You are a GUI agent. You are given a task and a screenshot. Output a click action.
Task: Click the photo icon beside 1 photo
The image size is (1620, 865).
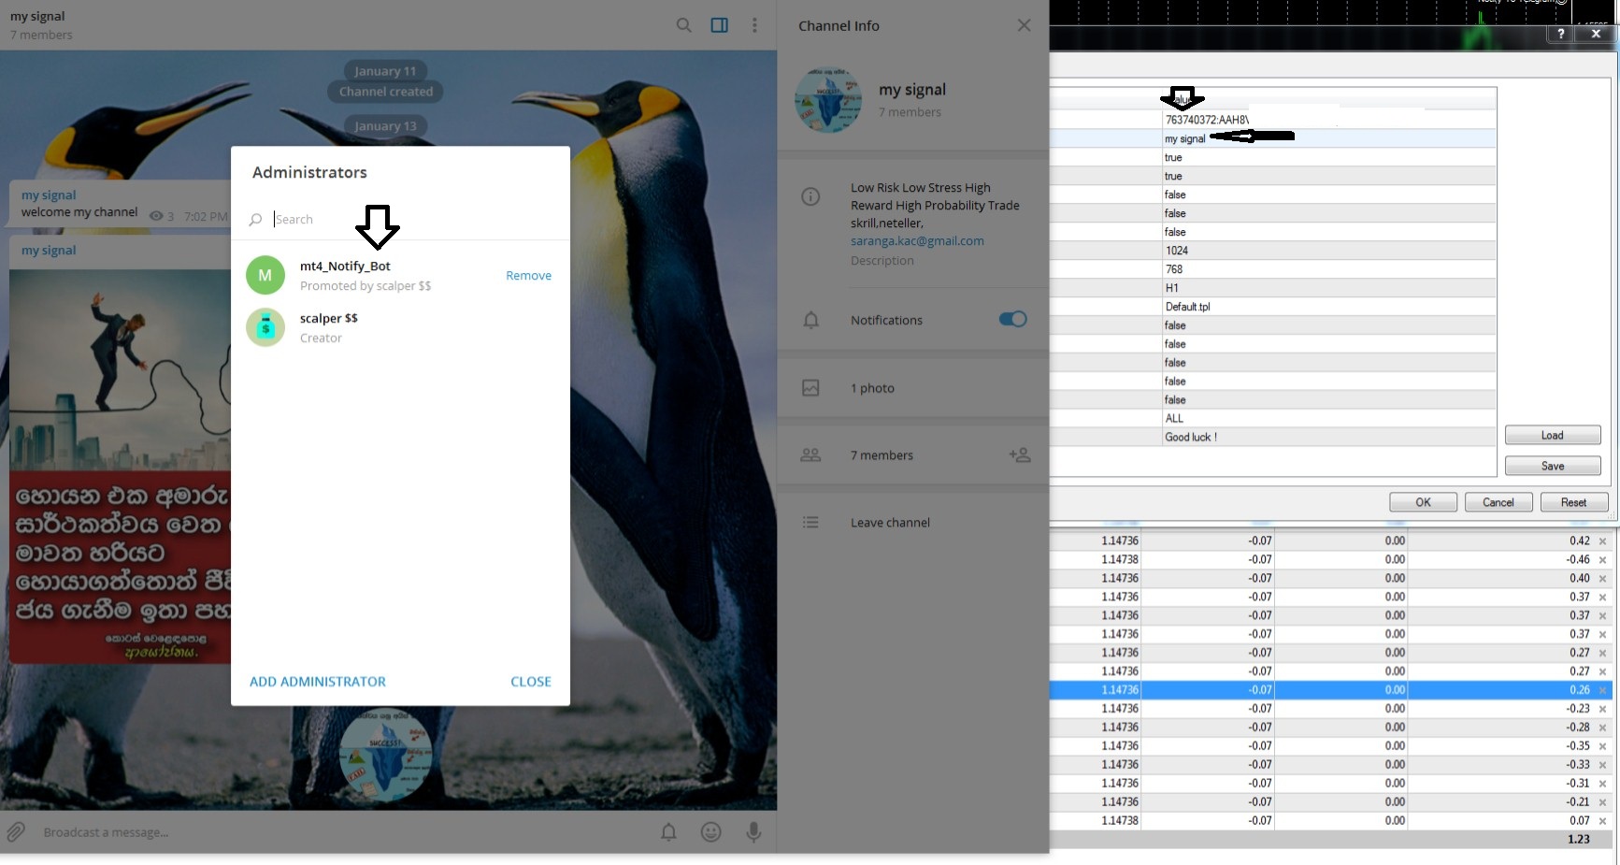(810, 387)
